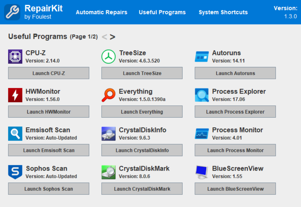Click the CrystalDiskMark green disk icon

[108, 172]
